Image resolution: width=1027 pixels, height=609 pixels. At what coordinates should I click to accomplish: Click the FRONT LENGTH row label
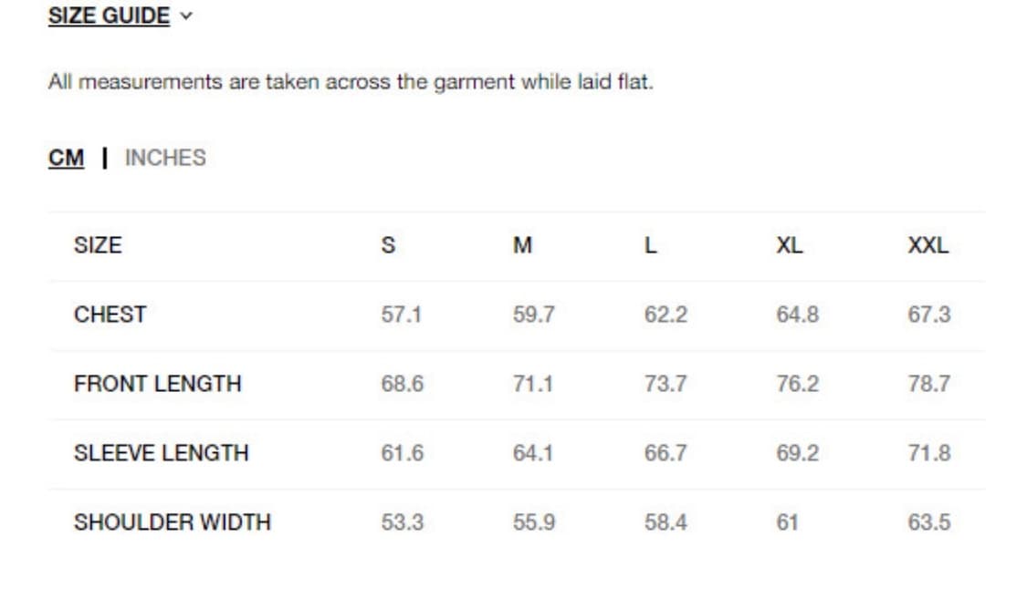coord(158,384)
